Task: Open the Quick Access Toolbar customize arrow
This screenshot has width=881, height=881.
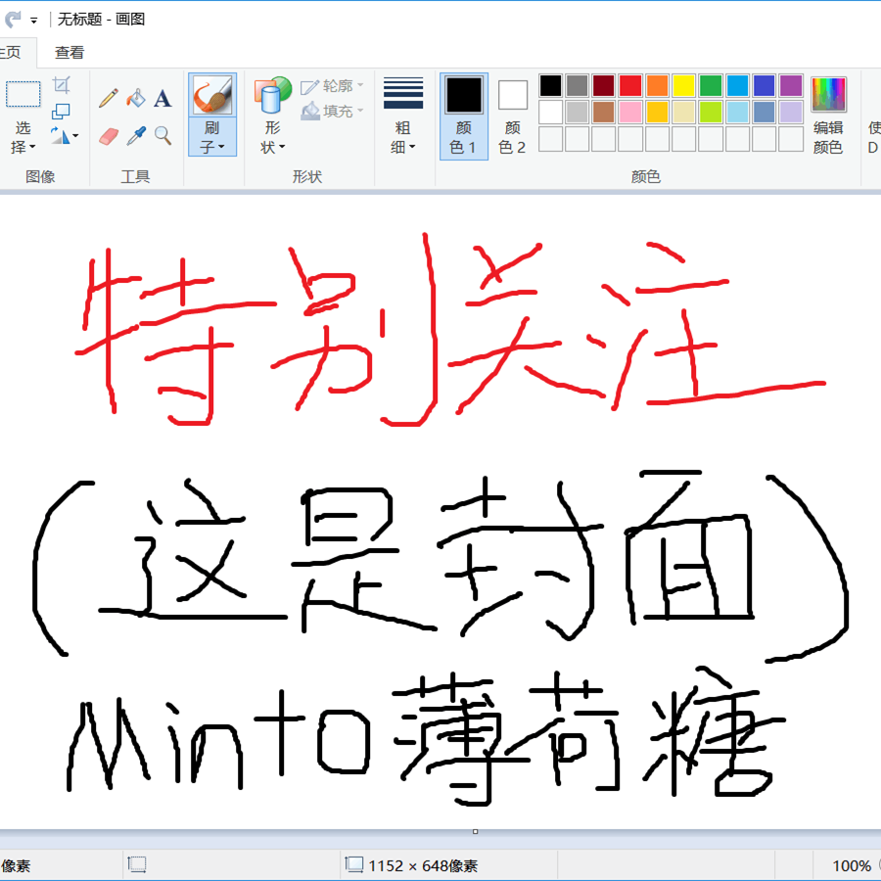Action: [34, 21]
